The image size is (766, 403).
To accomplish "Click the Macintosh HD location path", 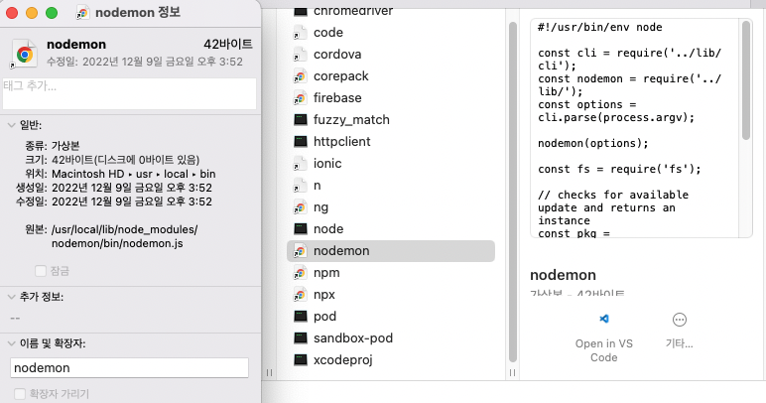I will [133, 174].
